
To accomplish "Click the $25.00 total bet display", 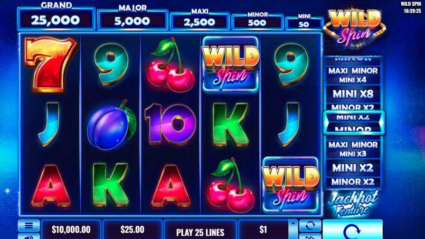I will (x=132, y=230).
